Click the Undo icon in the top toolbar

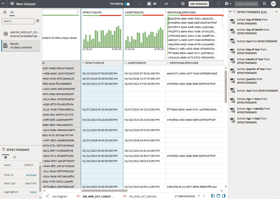(x=166, y=4)
